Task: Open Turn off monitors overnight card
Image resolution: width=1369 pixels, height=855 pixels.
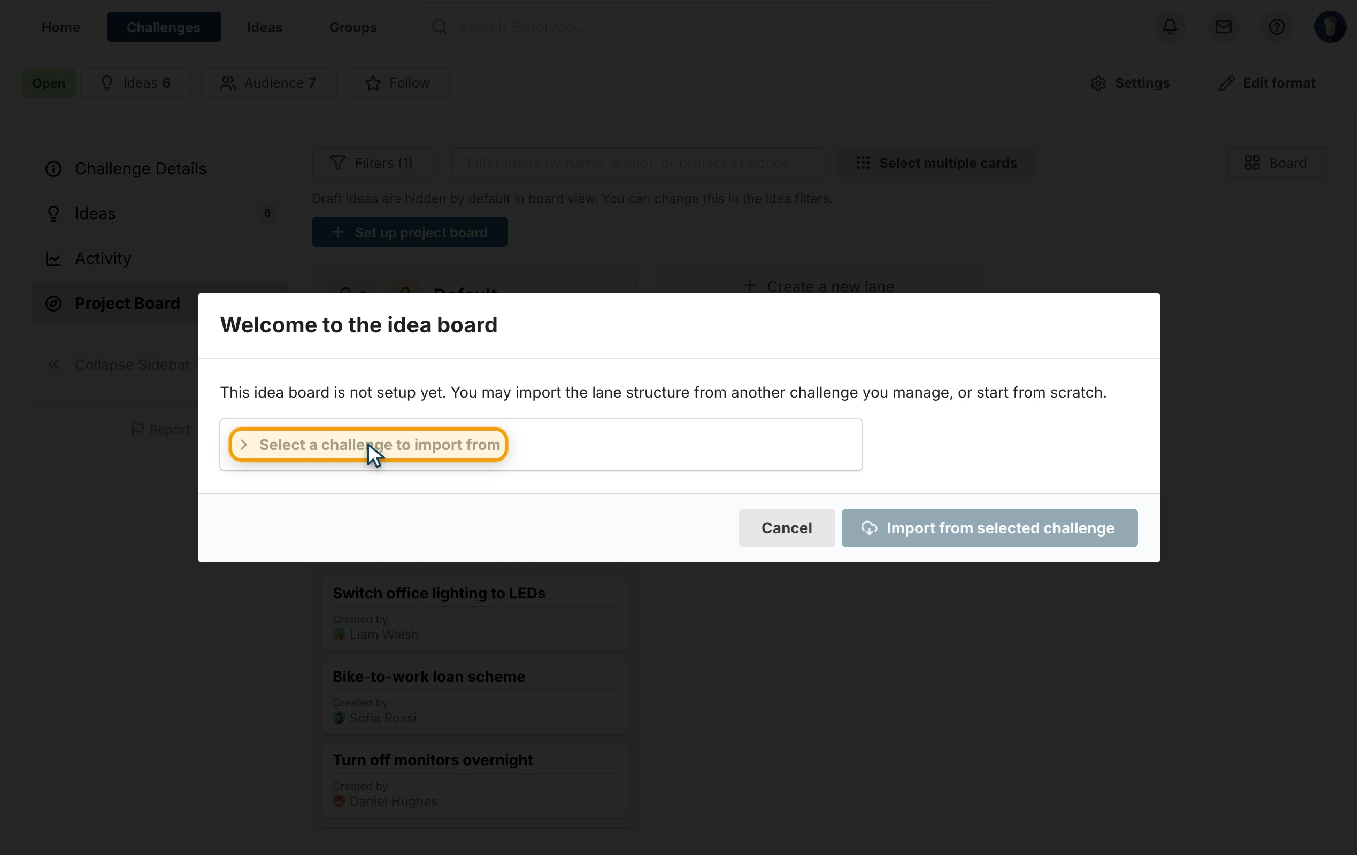Action: 474,779
